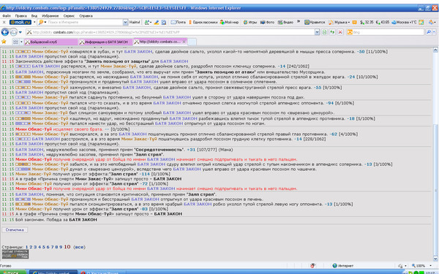Click the Favorites star icon

[x=4, y=42]
